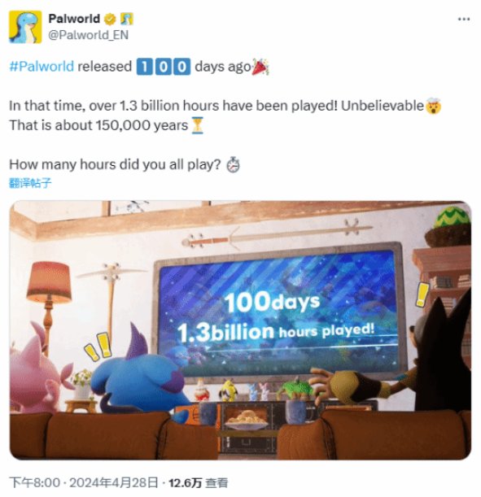Open the three-dot more options menu
Screen dimensions: 481x497
tap(464, 20)
